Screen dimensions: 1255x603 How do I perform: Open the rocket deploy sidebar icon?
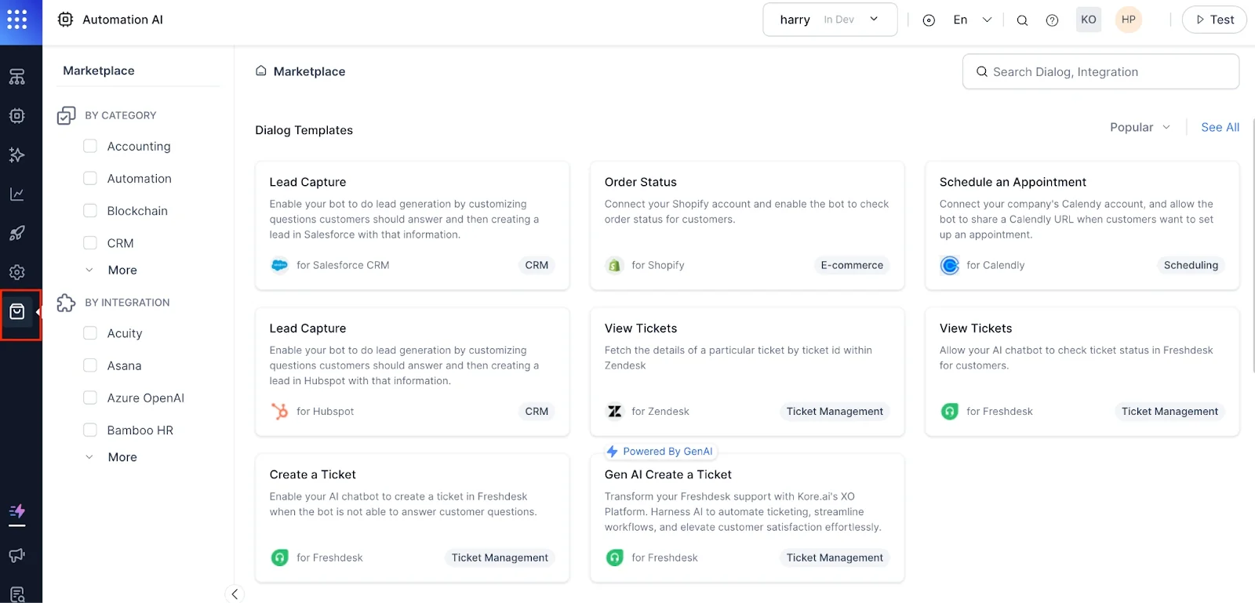17,233
